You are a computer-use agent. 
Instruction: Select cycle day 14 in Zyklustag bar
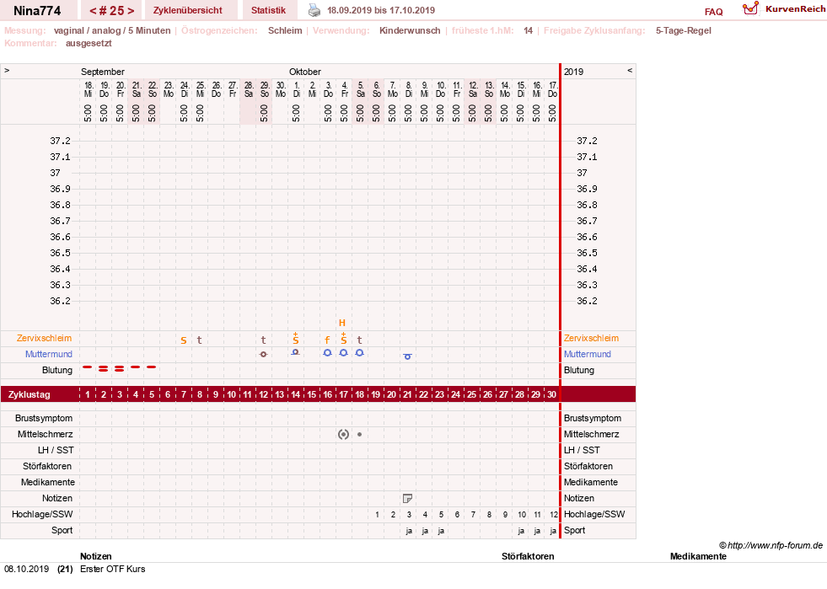pyautogui.click(x=295, y=394)
